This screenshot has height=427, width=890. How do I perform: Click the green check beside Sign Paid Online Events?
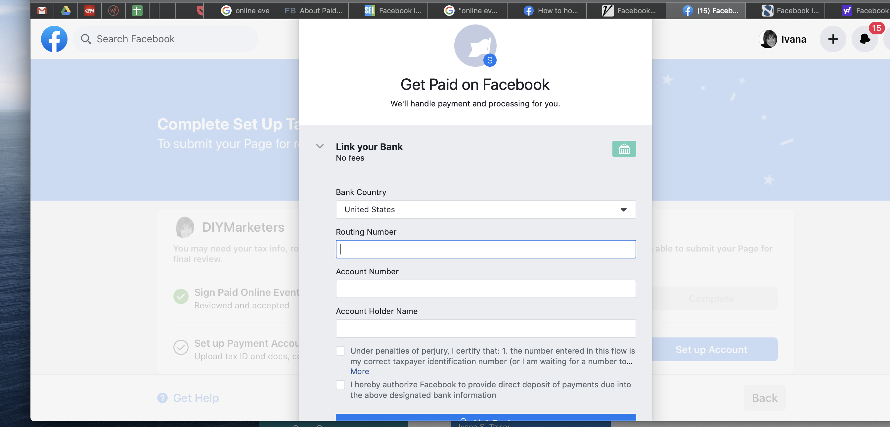(x=181, y=296)
